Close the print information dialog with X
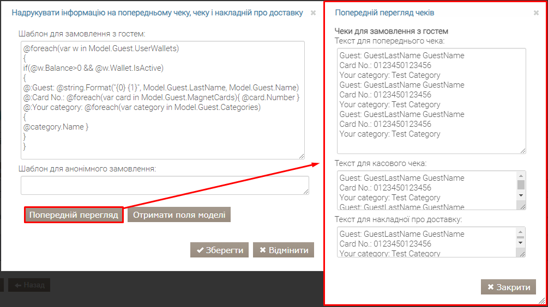This screenshot has height=307, width=548. click(313, 13)
